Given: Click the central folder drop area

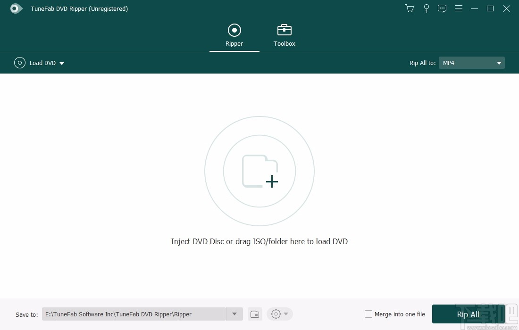Looking at the screenshot, I should (x=259, y=171).
